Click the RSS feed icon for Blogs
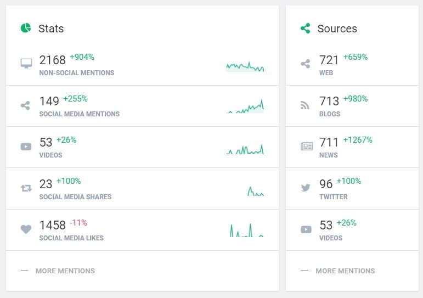The image size is (423, 298). coord(306,105)
